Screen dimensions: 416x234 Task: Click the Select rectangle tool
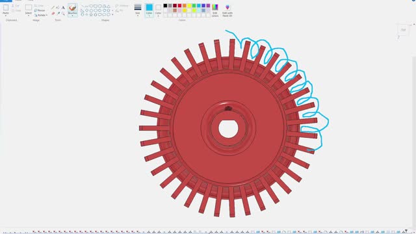tap(29, 7)
